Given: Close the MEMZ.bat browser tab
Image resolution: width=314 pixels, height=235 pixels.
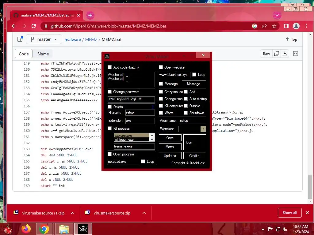Looking at the screenshot, I should [x=78, y=15].
